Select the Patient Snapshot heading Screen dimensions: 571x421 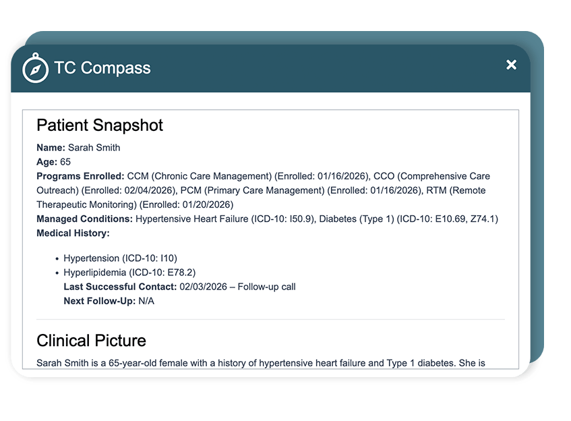(x=98, y=125)
